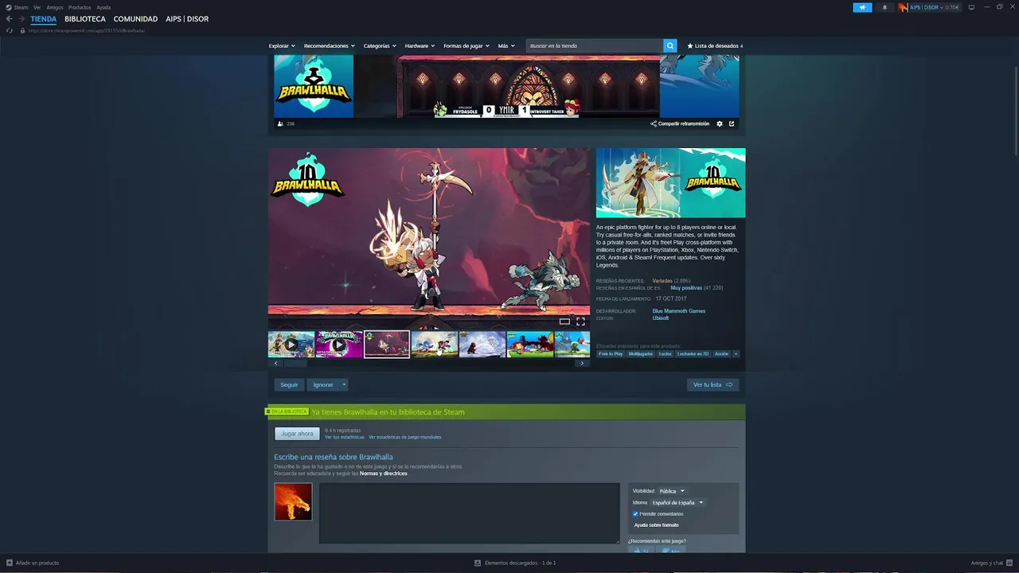Viewport: 1019px width, 573px height.
Task: Open Ayuda sobre formato link
Action: click(656, 525)
